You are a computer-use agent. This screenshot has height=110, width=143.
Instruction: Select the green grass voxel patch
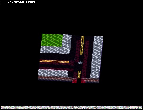[x=52, y=40]
